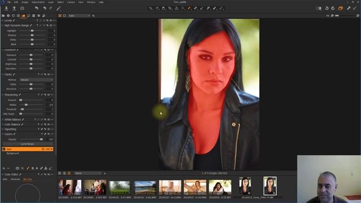361x203 pixels.
Task: Click the reset arrow on Sharpening panel
Action: (x=45, y=95)
